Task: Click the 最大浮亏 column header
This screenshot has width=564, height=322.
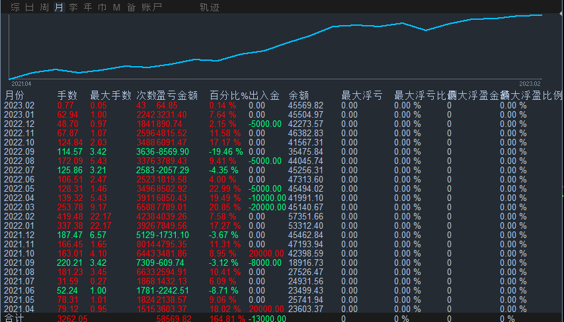Action: tap(362, 95)
